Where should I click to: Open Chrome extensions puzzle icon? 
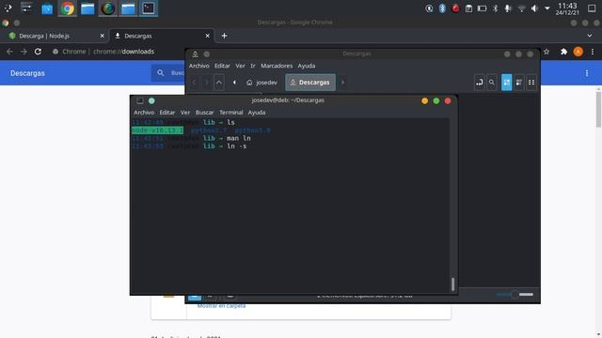click(563, 52)
